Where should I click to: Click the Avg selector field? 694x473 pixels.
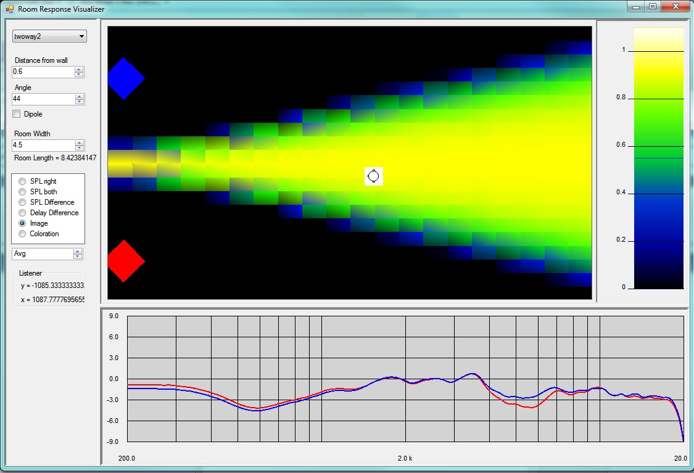[42, 253]
